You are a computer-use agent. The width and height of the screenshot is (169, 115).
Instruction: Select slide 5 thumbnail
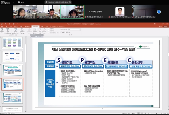[x=12, y=70]
